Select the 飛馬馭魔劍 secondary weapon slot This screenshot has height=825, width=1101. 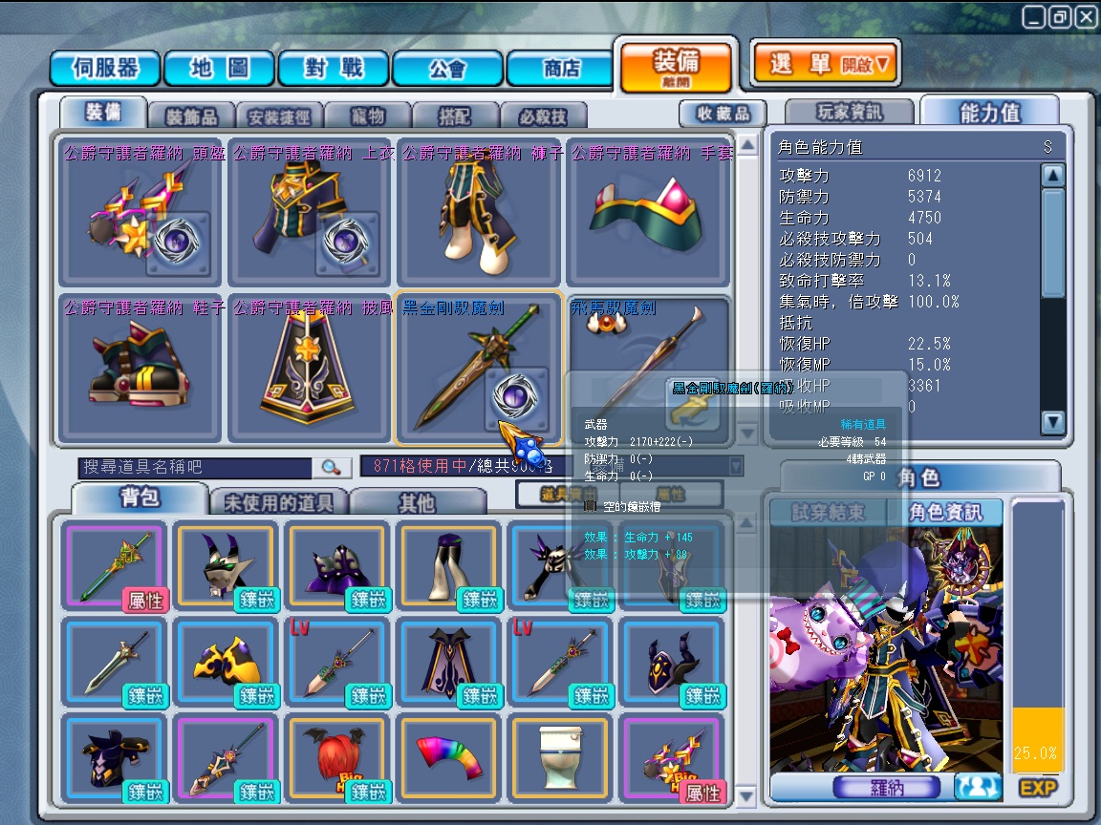pos(647,368)
